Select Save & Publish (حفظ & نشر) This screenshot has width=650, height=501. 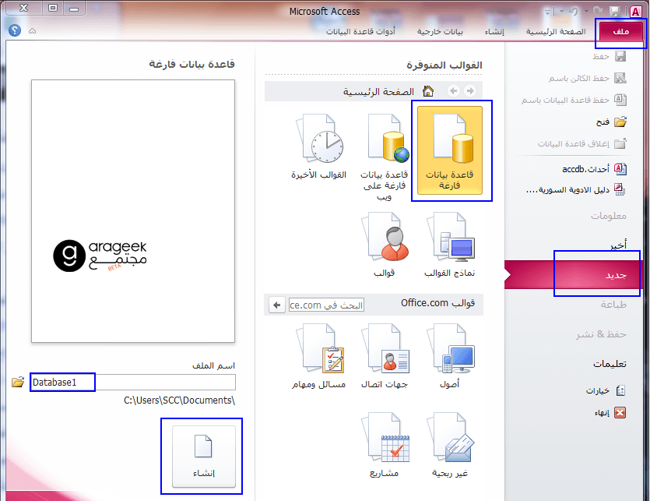[601, 334]
